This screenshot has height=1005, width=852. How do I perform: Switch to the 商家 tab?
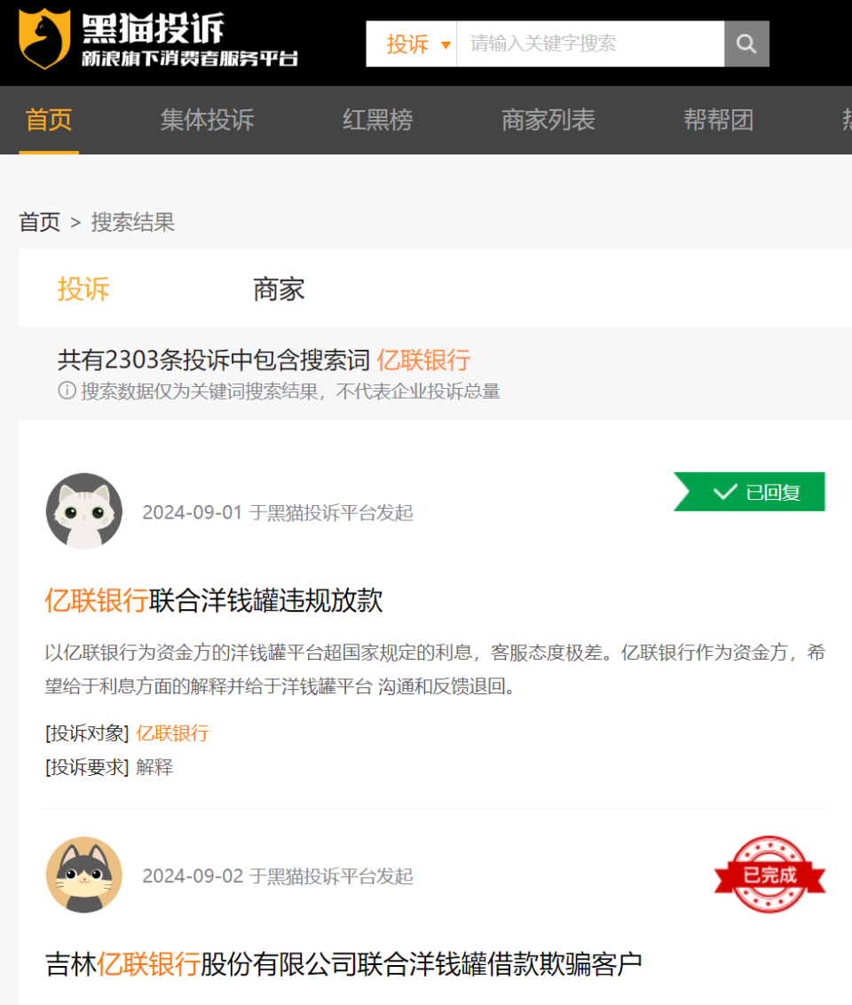click(279, 289)
